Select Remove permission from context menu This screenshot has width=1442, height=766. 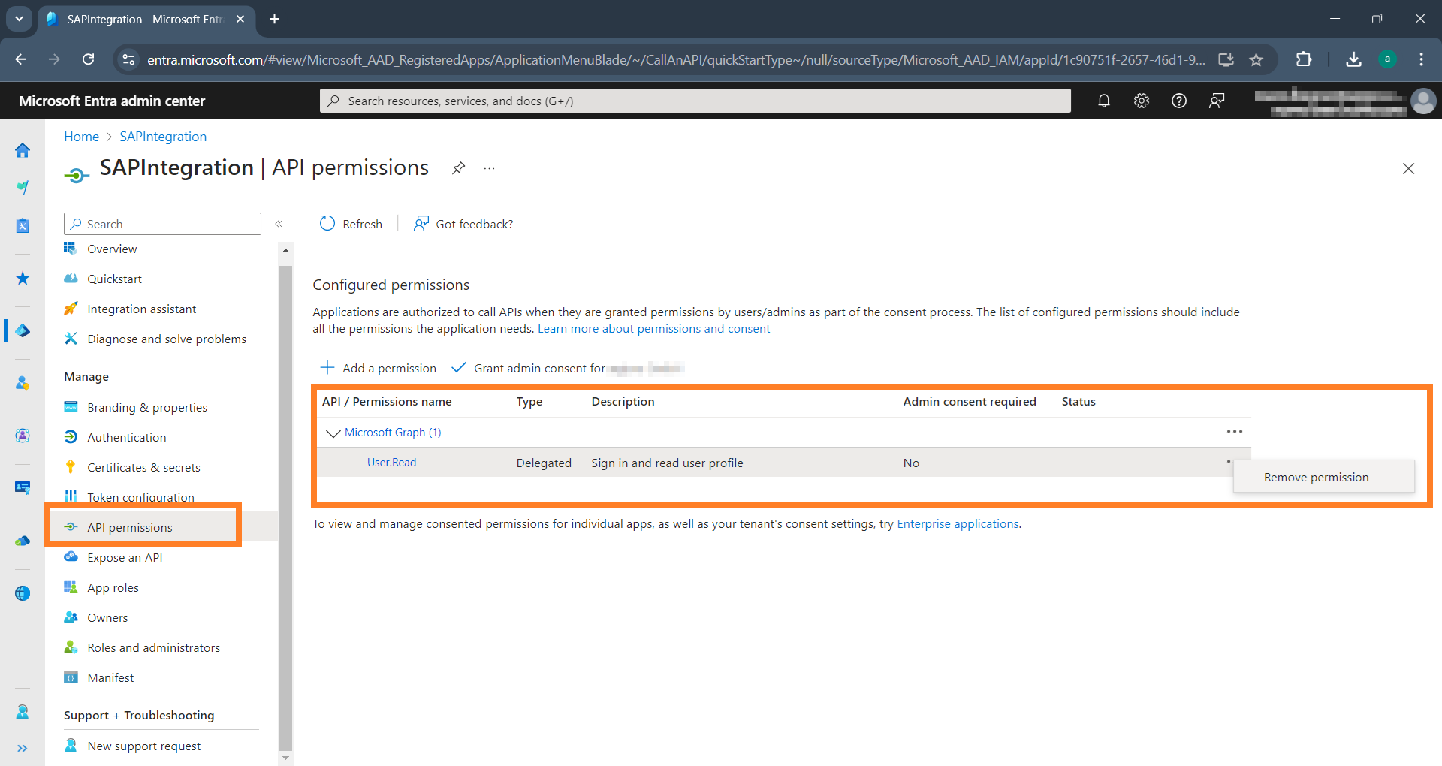1323,477
